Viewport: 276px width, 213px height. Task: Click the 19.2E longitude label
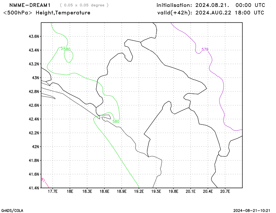[x=139, y=191]
